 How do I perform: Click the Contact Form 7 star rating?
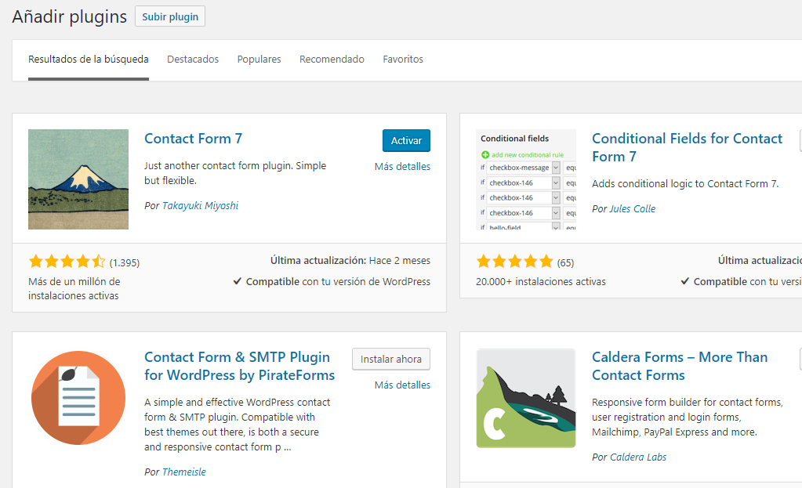(x=67, y=262)
